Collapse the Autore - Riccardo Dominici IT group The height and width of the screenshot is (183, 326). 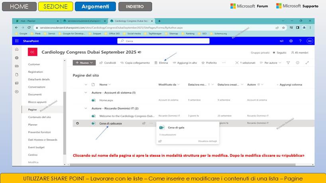[86, 108]
